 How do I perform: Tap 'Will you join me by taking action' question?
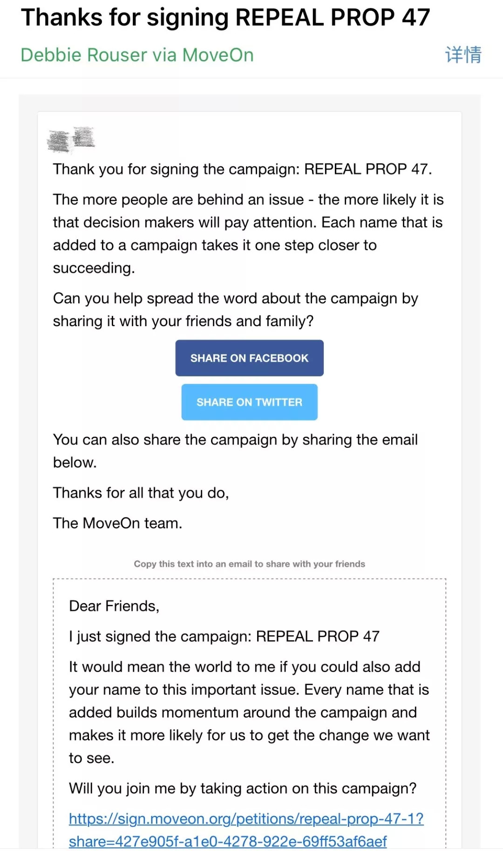click(243, 789)
